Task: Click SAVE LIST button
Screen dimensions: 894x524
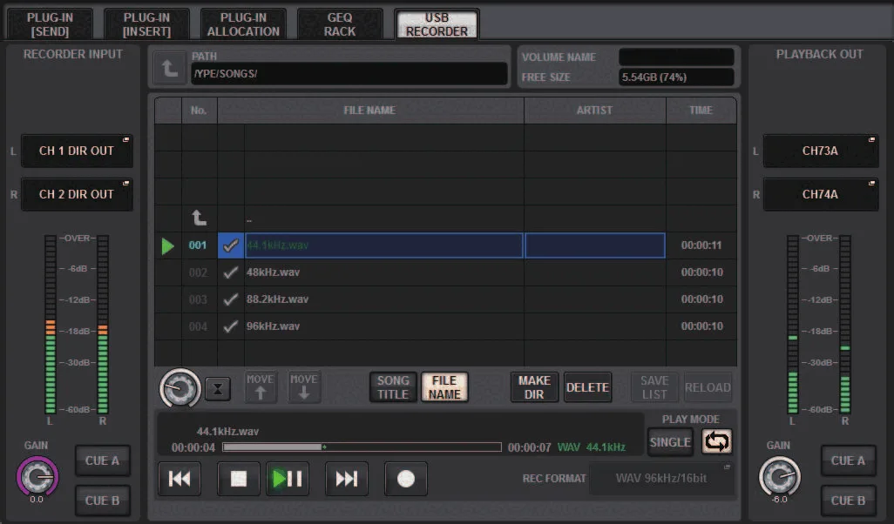Action: click(x=654, y=387)
